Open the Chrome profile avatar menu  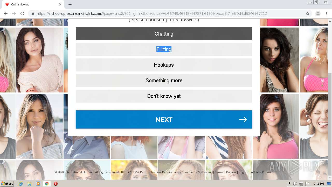(x=318, y=14)
